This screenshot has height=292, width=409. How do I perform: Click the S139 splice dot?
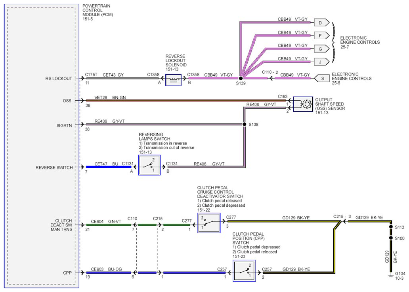click(241, 78)
